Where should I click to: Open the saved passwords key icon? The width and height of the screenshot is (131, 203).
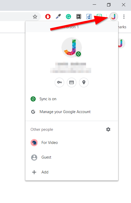point(59,82)
